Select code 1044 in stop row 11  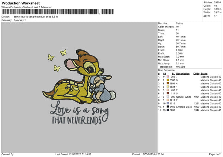197,110
